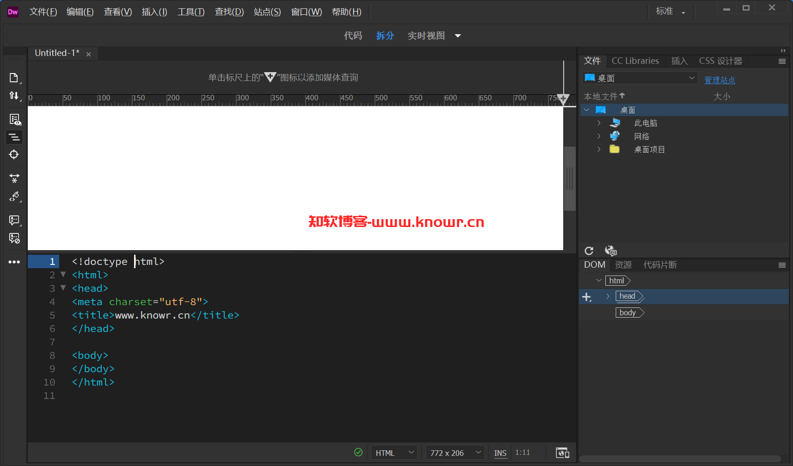Select the html tag in DOM panel
793x466 pixels.
(618, 281)
